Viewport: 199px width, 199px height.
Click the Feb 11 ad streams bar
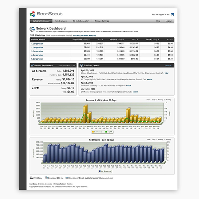[45, 158]
